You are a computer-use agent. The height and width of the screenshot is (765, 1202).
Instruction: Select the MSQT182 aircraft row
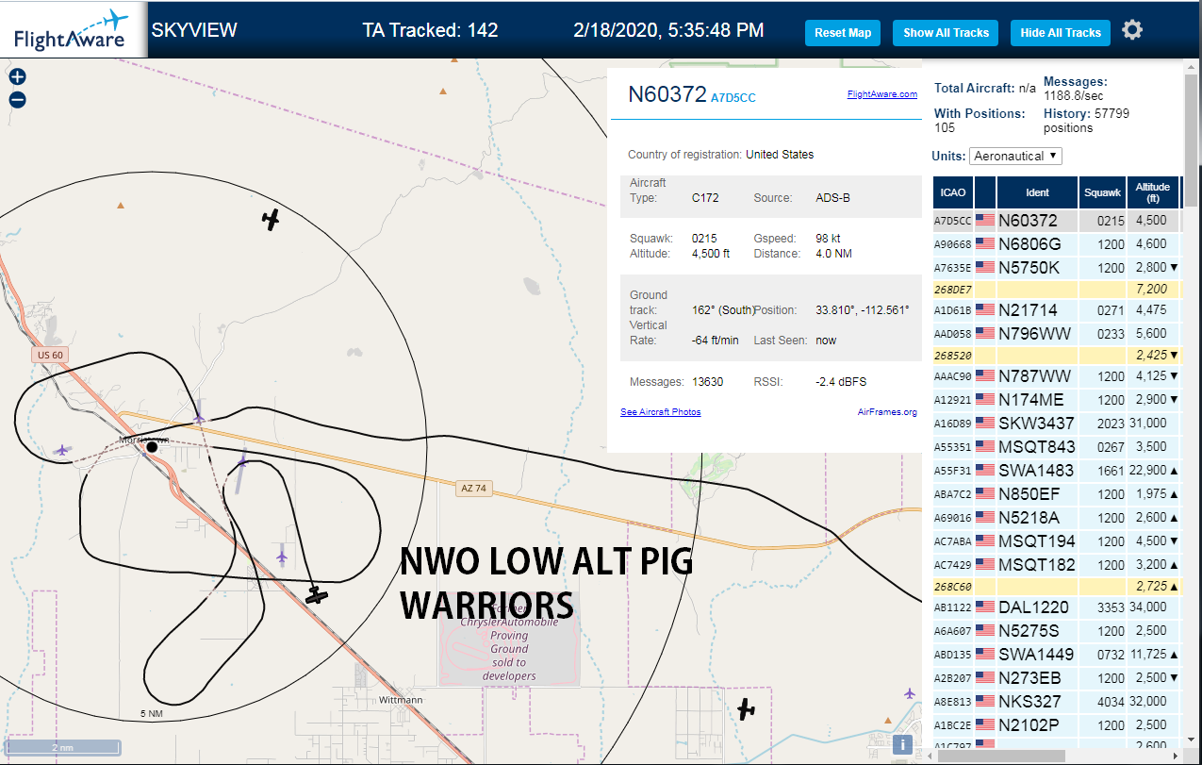(x=1056, y=564)
